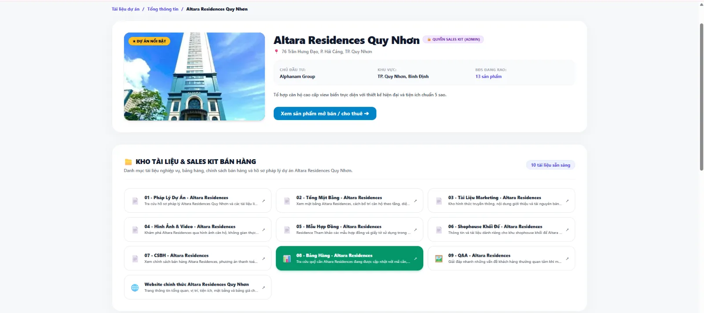Open 09 - Q&A Altara Residences card
Viewport: 704px width, 313px height.
(x=501, y=258)
